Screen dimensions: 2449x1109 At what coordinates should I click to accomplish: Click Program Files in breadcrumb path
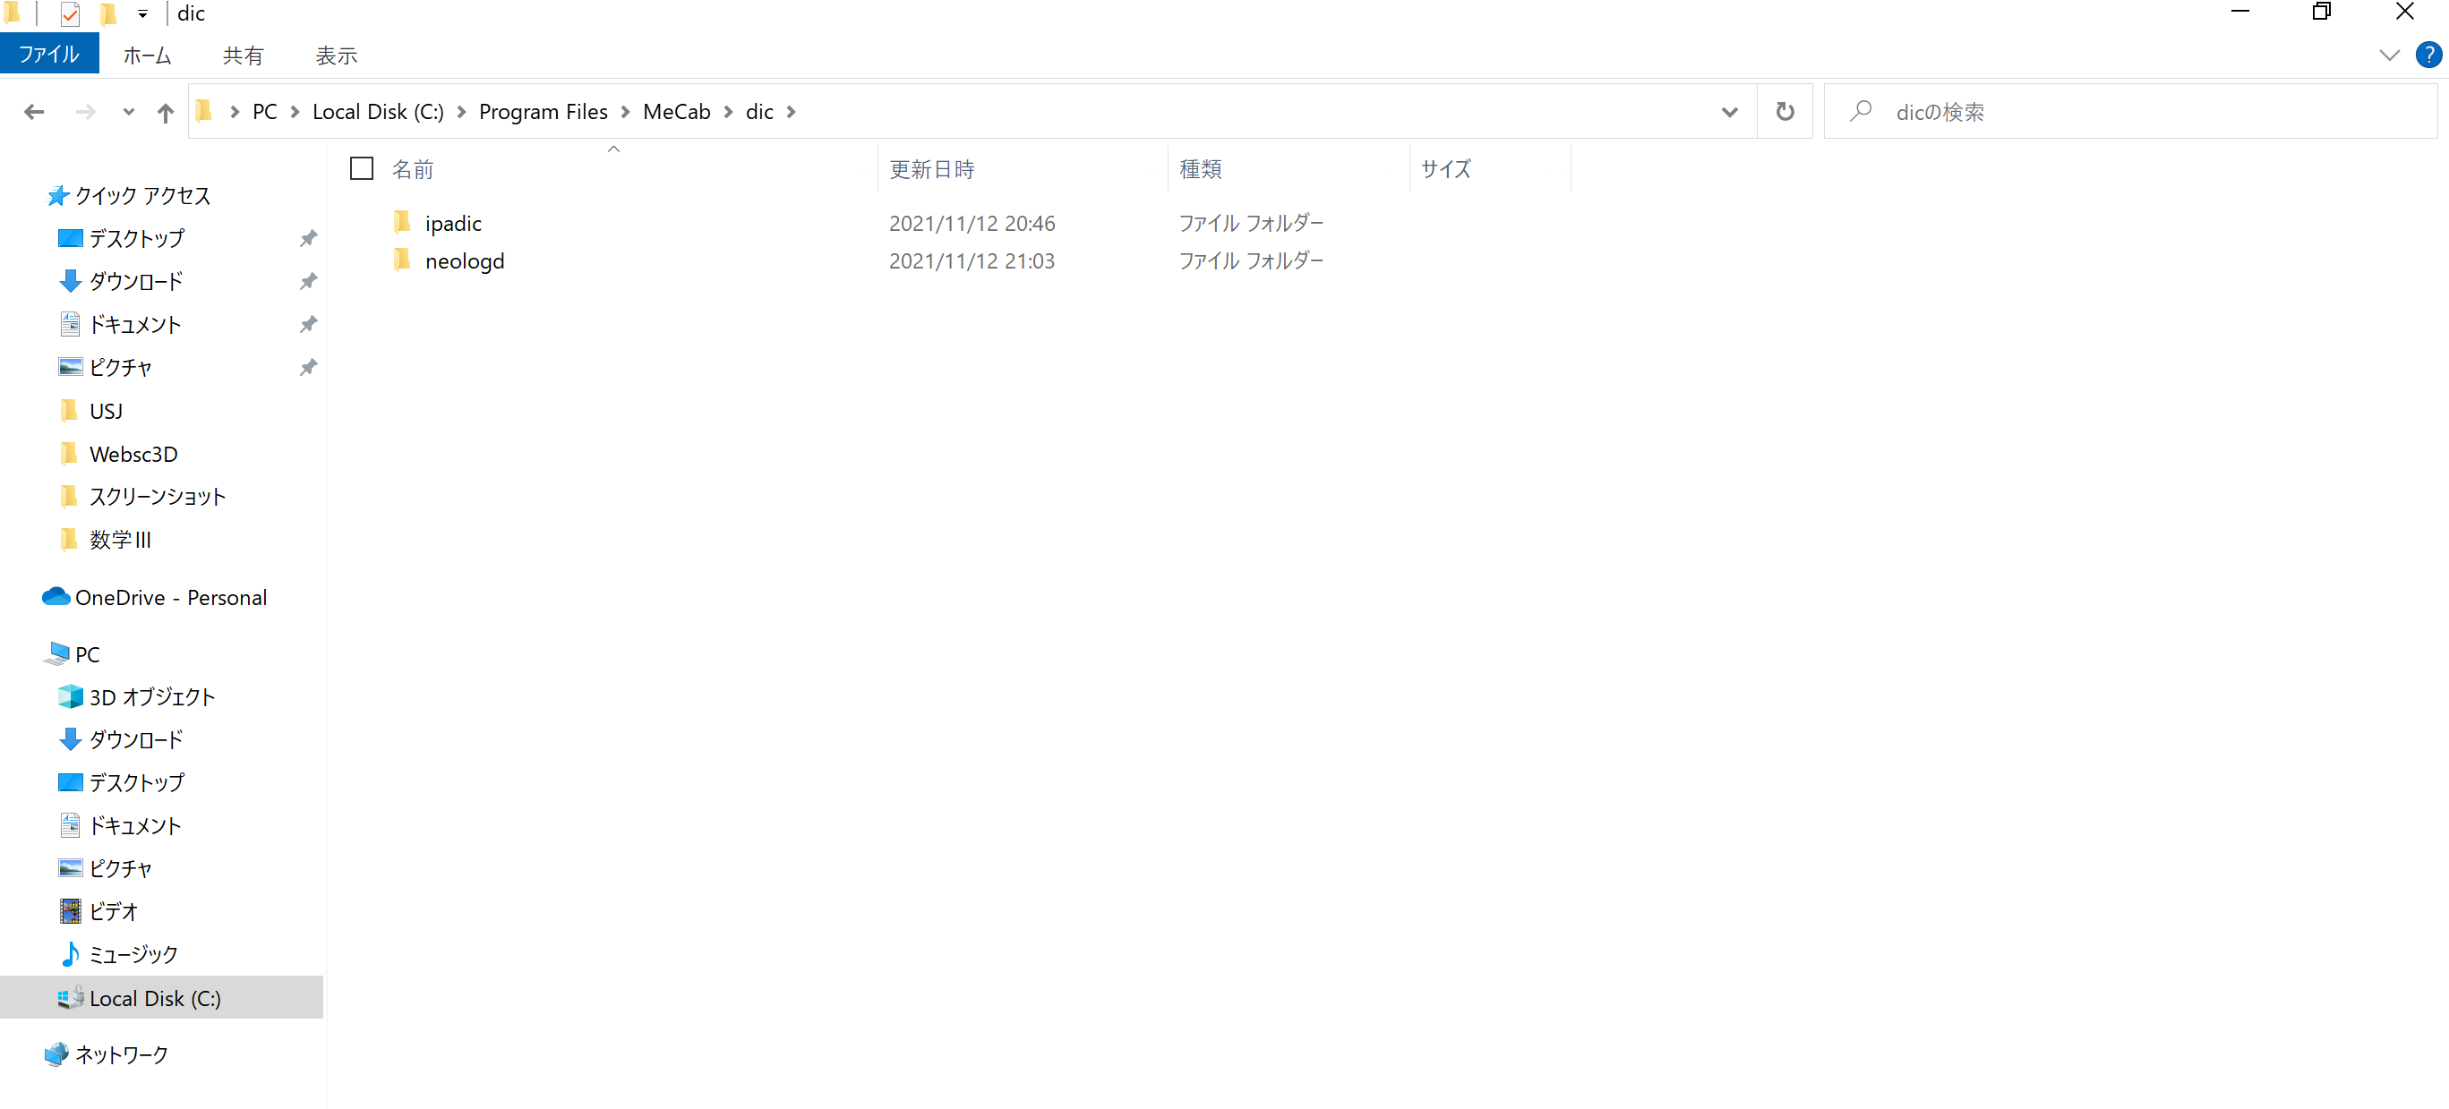click(543, 112)
